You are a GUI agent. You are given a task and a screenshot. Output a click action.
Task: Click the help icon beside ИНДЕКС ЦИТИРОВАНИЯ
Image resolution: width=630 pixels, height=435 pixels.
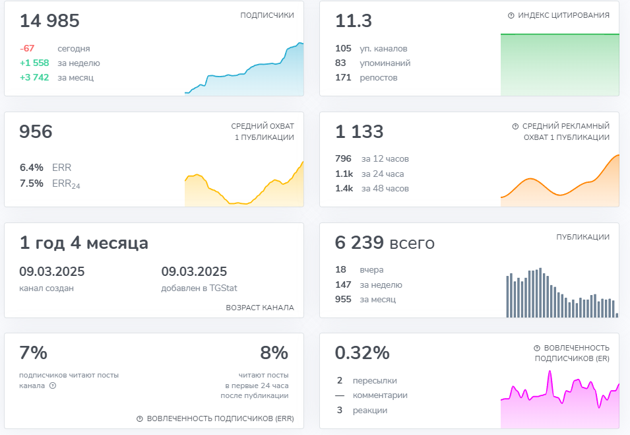point(511,16)
